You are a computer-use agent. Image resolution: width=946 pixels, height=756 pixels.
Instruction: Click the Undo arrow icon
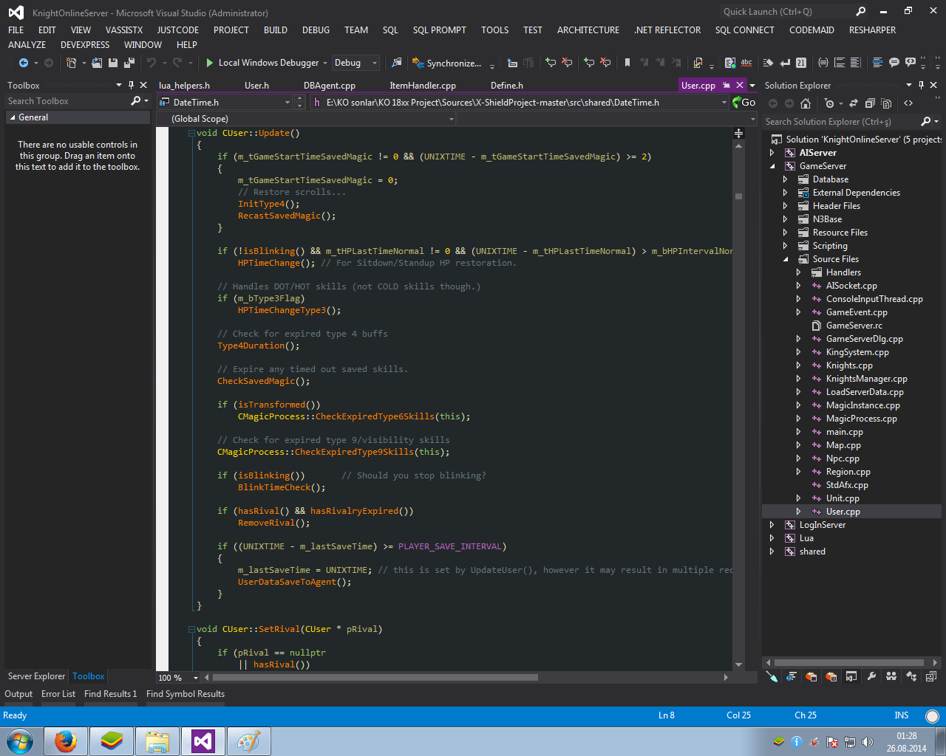pos(152,63)
